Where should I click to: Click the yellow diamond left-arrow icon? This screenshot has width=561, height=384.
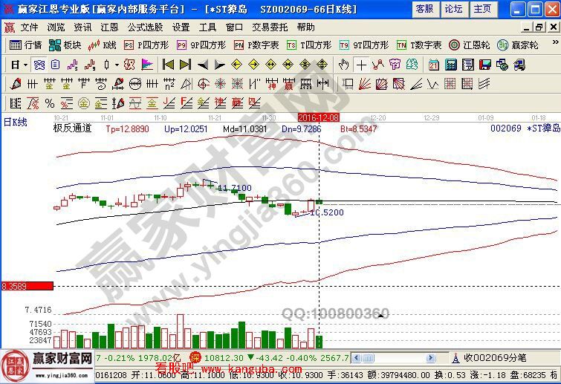(236, 65)
